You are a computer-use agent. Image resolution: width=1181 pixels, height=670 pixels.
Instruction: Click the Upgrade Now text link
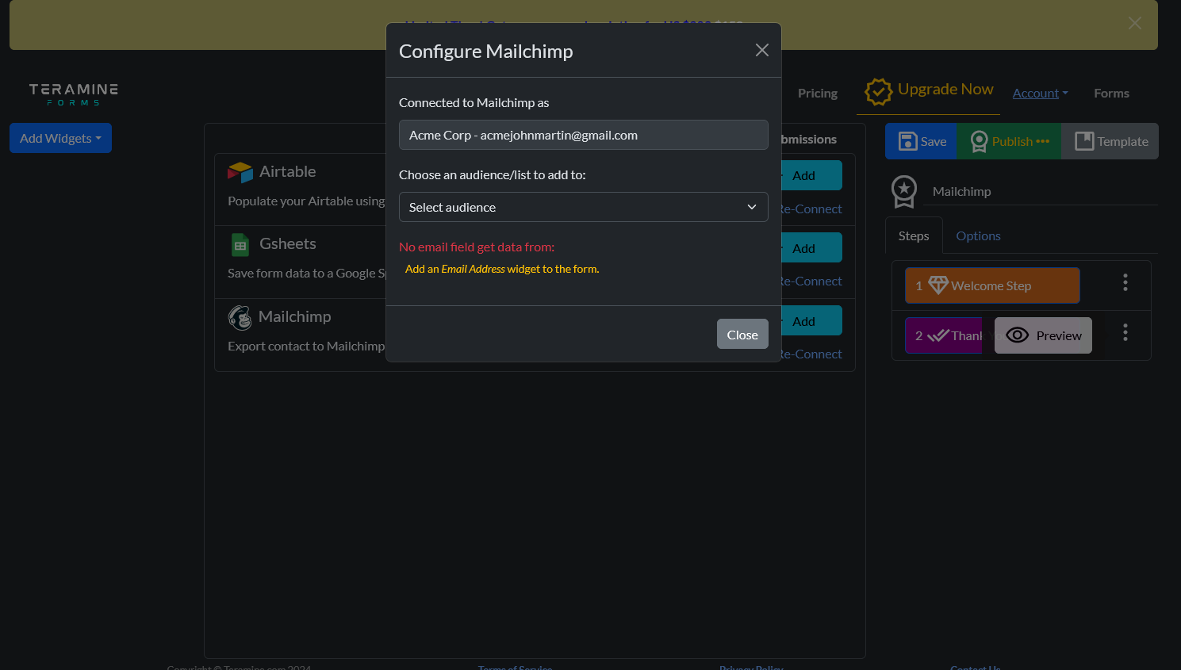(x=945, y=89)
